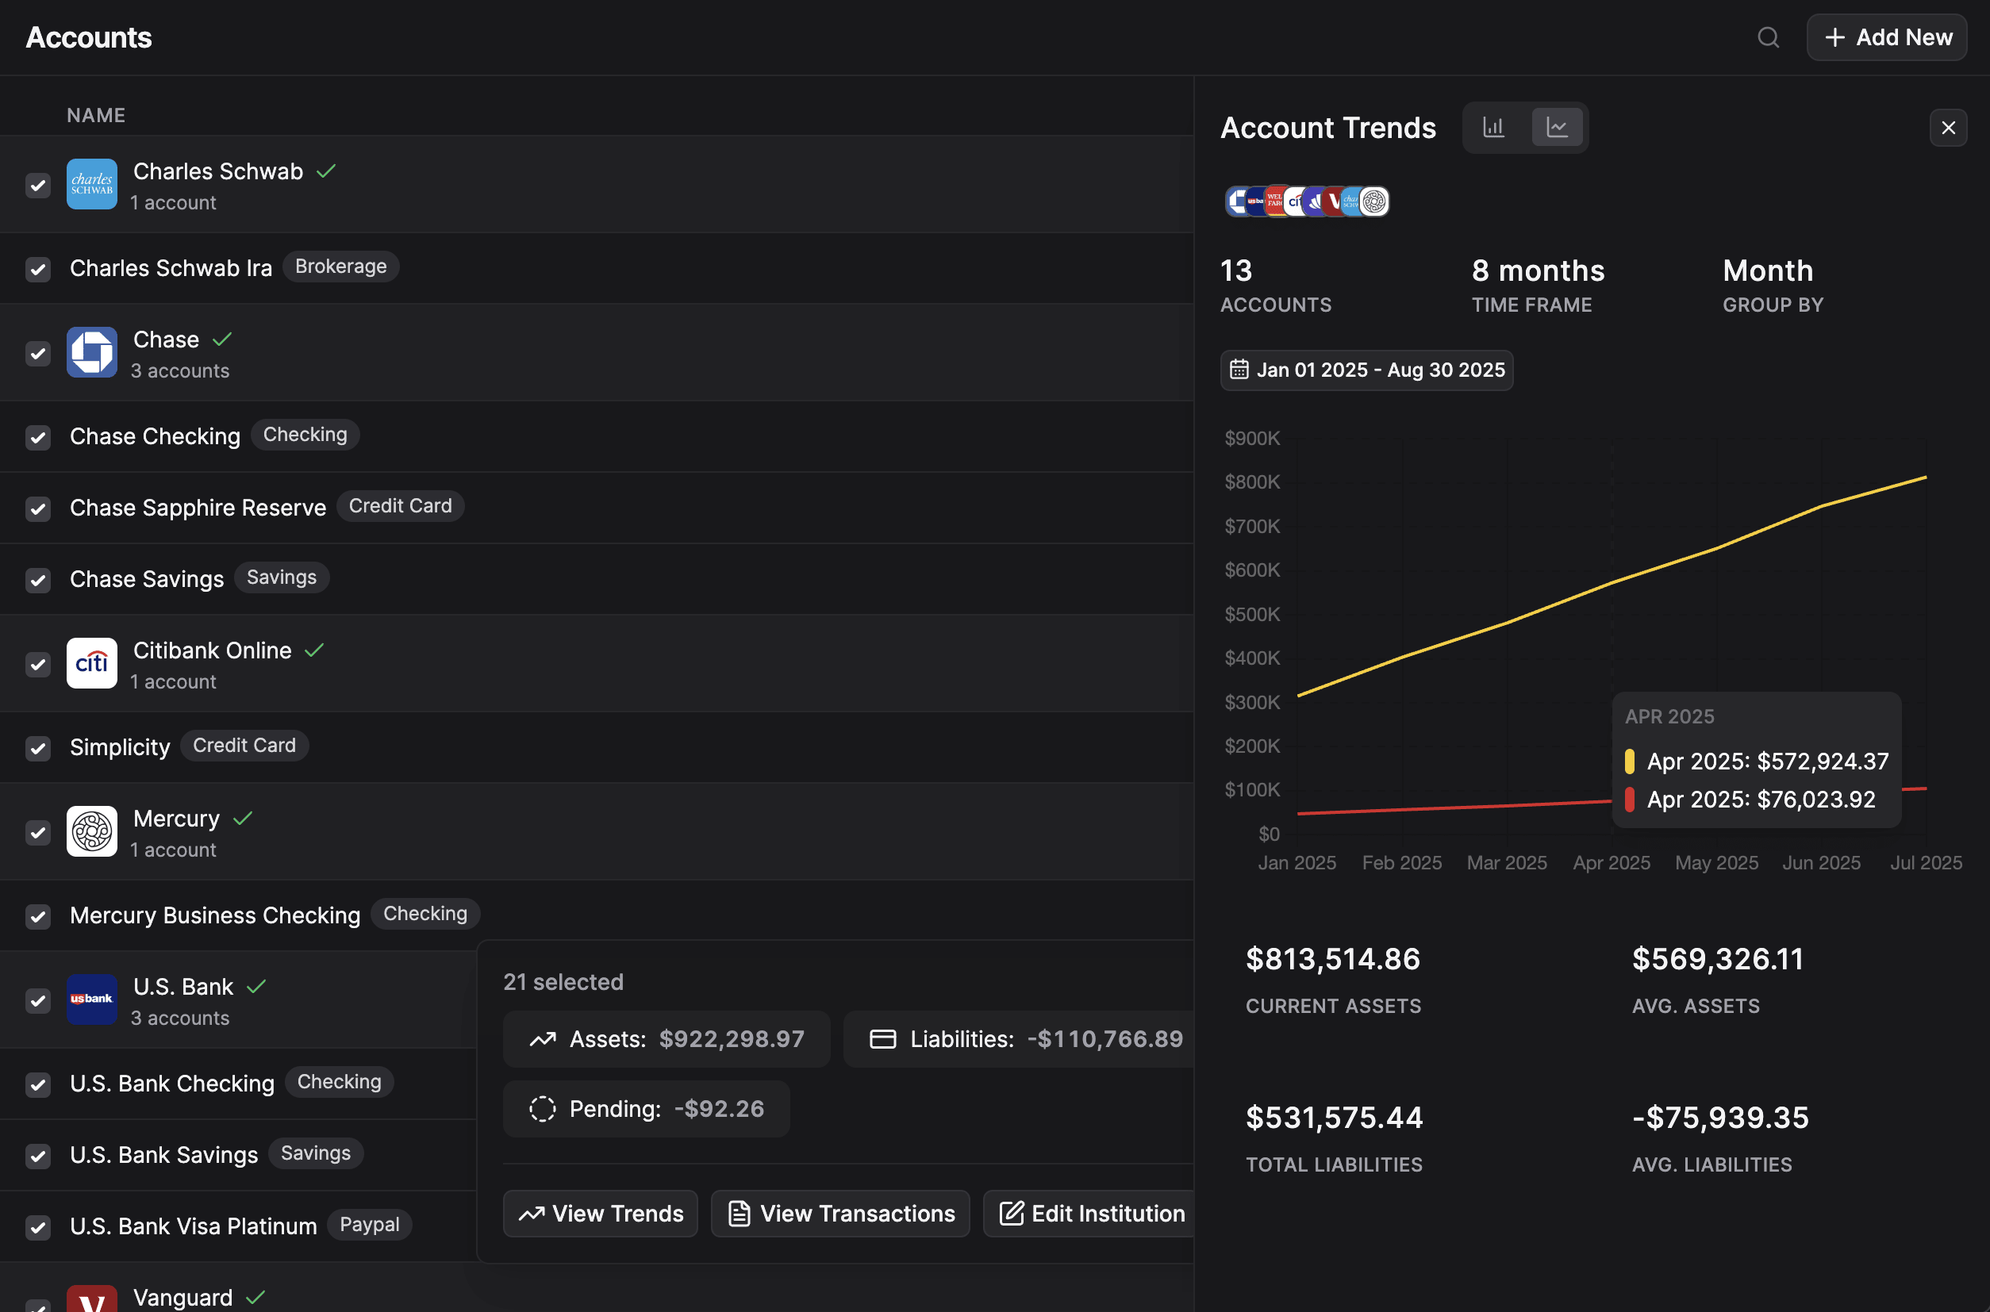Uncheck the Chase Checking account
This screenshot has width=1990, height=1312.
tap(39, 438)
